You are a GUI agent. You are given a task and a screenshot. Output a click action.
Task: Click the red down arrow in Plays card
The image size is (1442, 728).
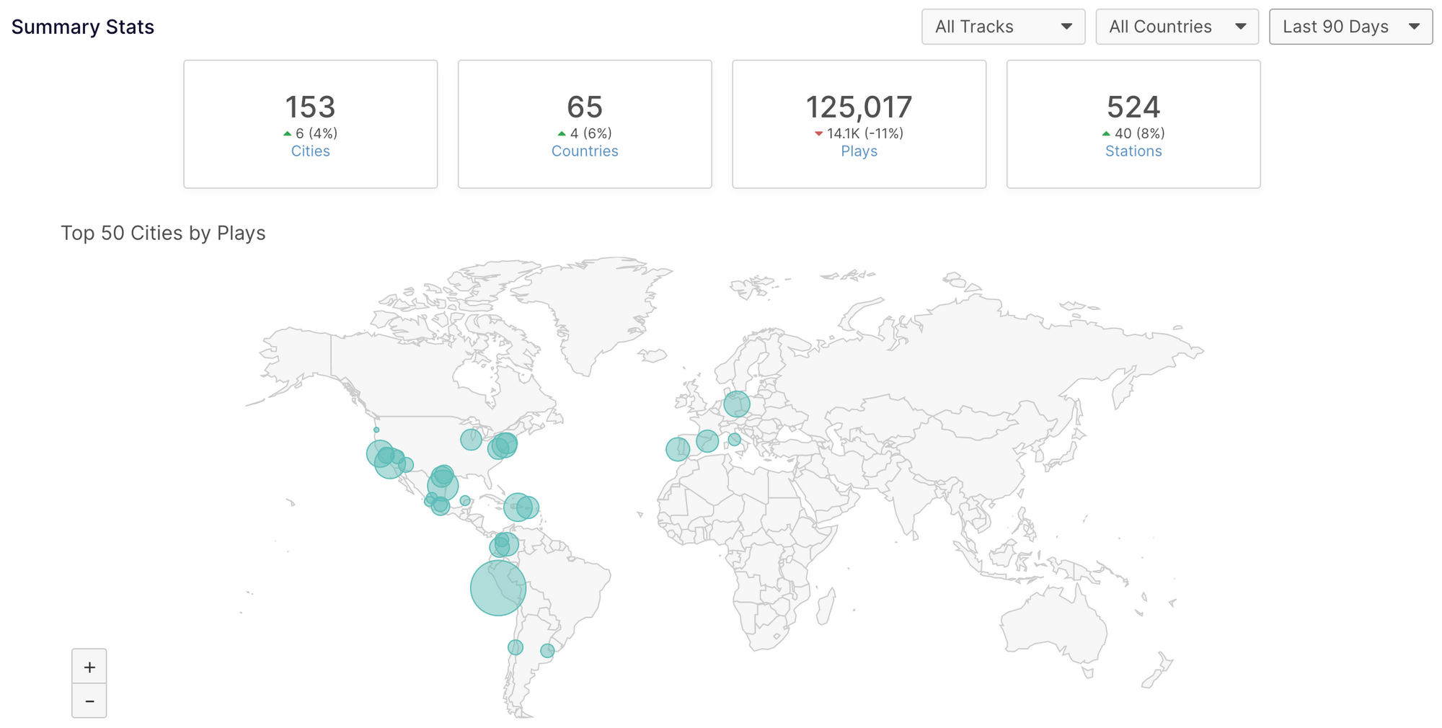818,133
